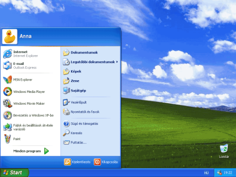Open the Vezérlőpult icon
This screenshot has width=236, height=177.
(66, 102)
